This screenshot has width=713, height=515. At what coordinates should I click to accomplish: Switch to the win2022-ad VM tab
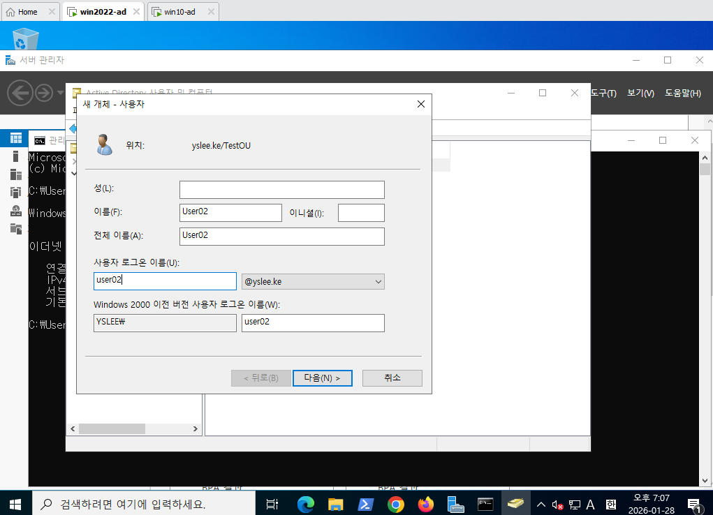tap(103, 12)
